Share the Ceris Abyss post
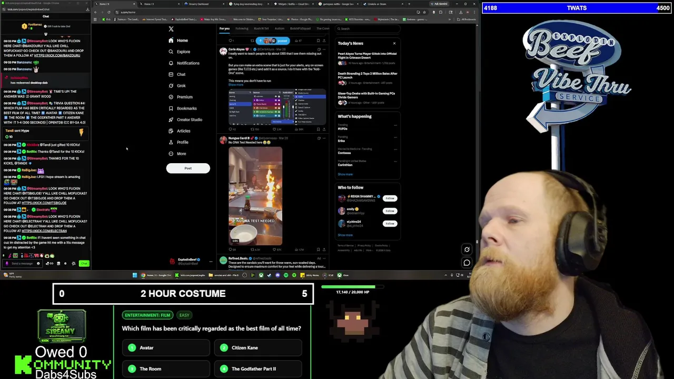This screenshot has width=674, height=379. [324, 129]
